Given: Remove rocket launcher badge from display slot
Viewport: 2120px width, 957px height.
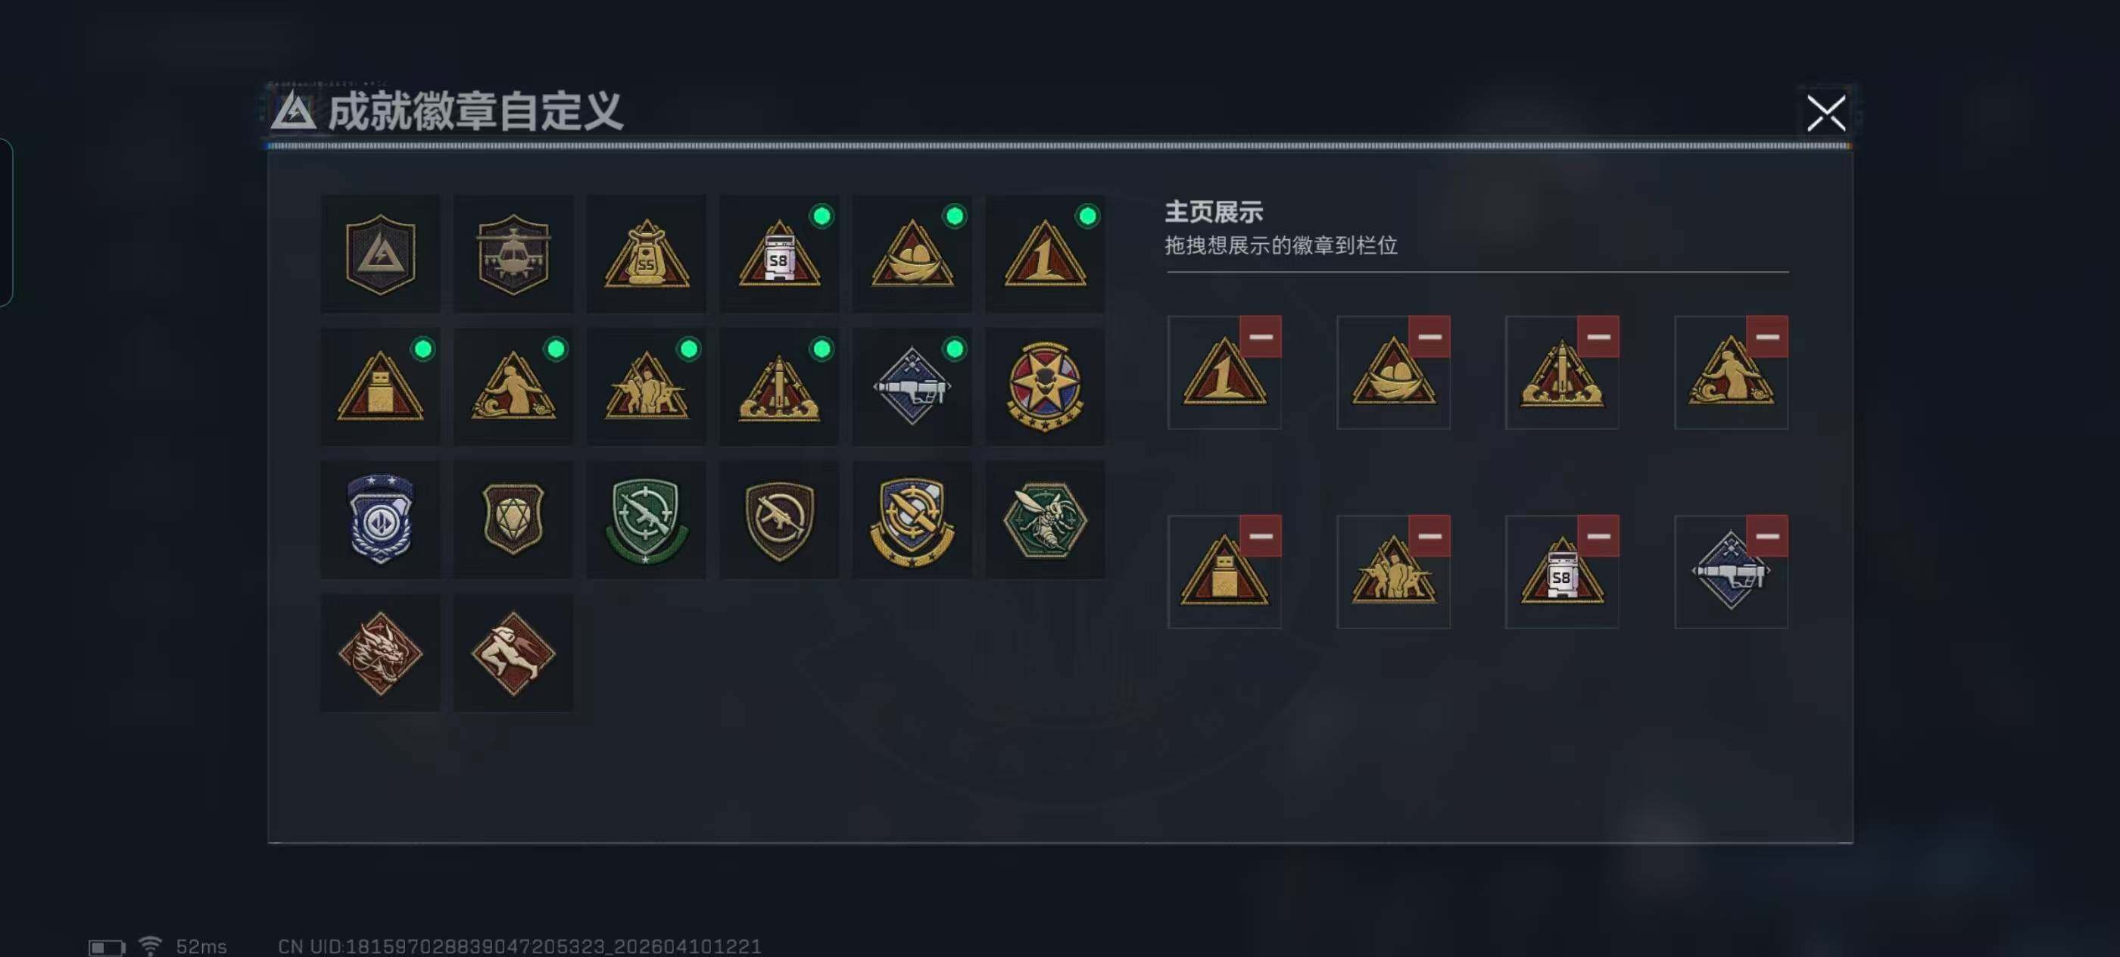Looking at the screenshot, I should pyautogui.click(x=1767, y=536).
